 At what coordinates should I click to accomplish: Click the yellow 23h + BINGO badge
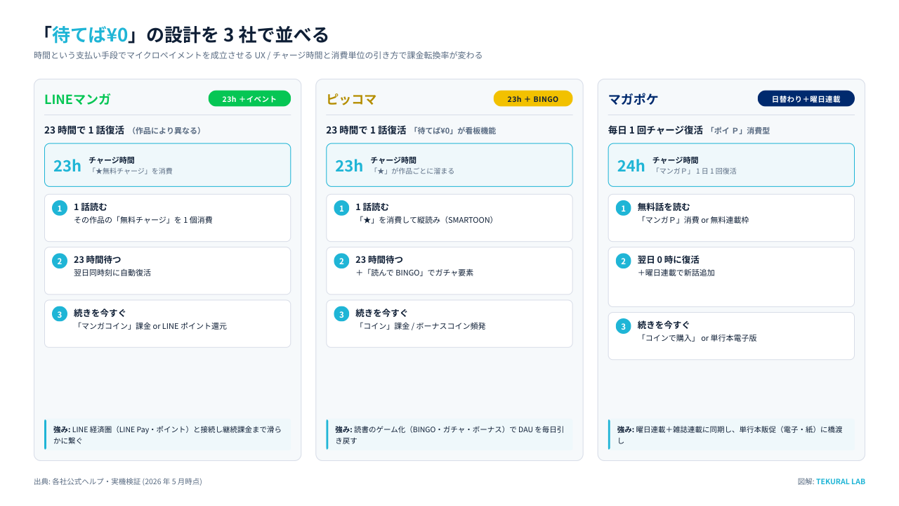533,98
